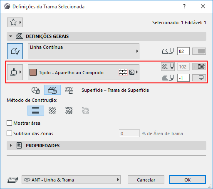Toggle the fill contour outline icon
This screenshot has height=189, width=213.
pos(15,51)
